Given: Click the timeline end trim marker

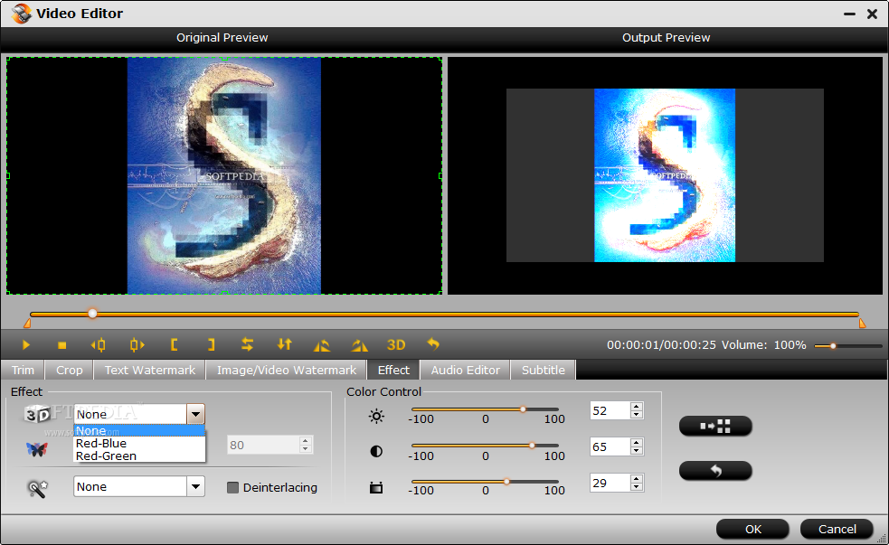Looking at the screenshot, I should coord(863,324).
